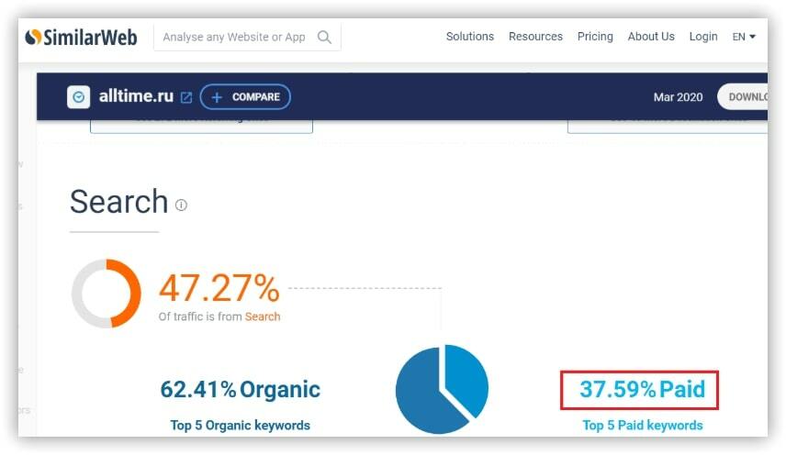This screenshot has width=786, height=455.
Task: Click Top 5 Paid keywords heading
Action: click(642, 425)
